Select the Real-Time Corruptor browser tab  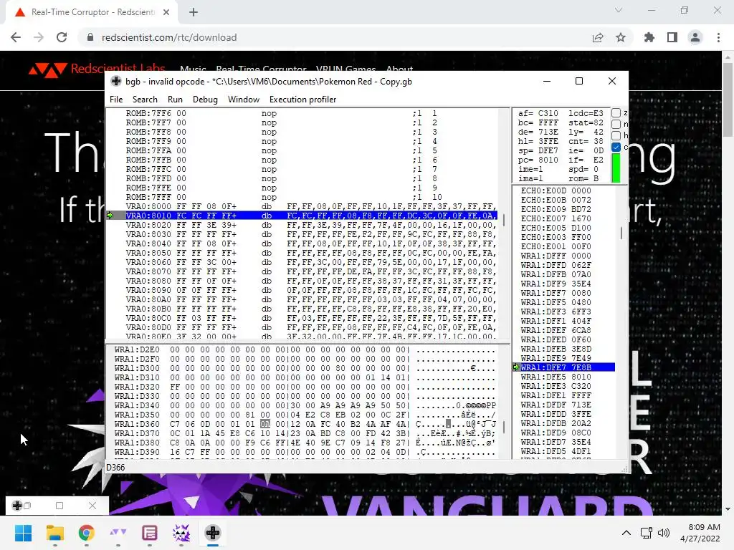click(x=91, y=12)
